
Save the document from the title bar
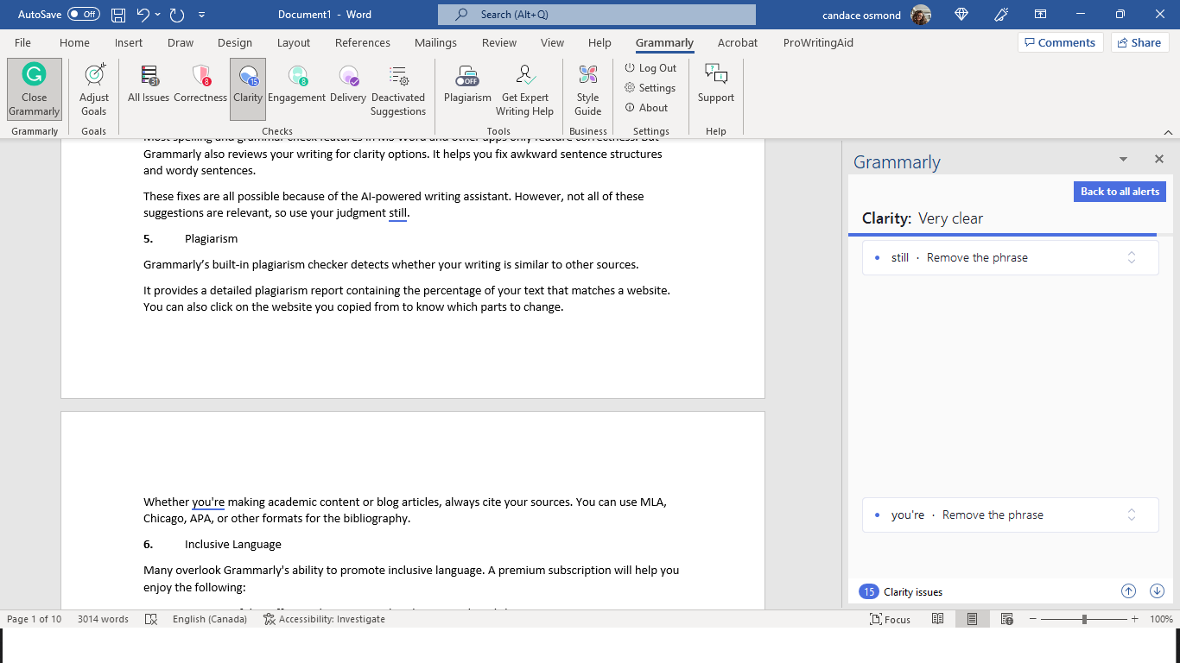[x=118, y=15]
